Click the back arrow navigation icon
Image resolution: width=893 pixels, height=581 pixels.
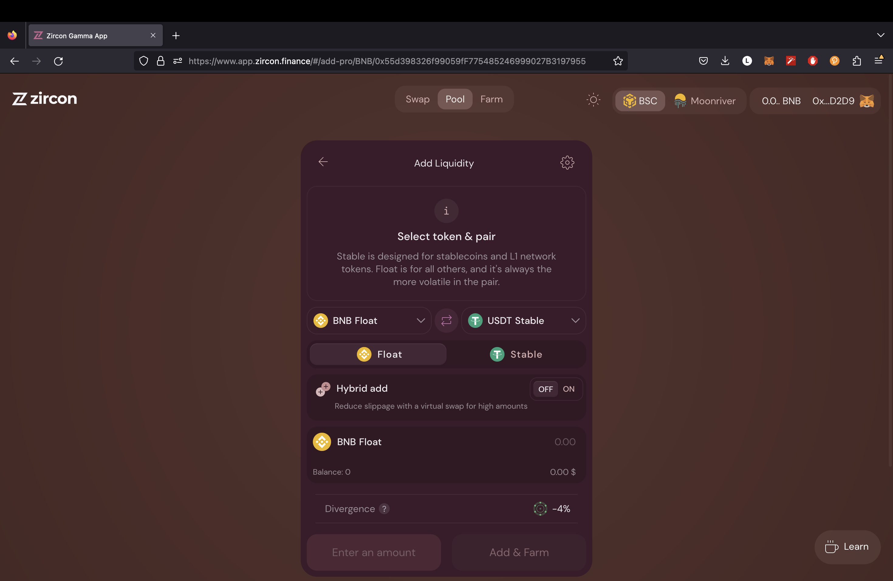click(x=323, y=162)
